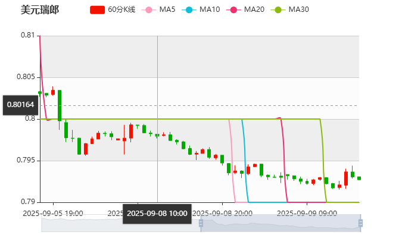Screen dimensions: 399x238
Task: Click the 0.805 y-axis label
Action: coord(26,77)
